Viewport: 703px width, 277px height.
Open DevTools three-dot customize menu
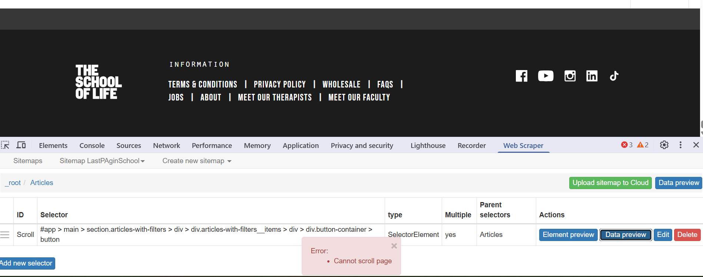coord(680,145)
